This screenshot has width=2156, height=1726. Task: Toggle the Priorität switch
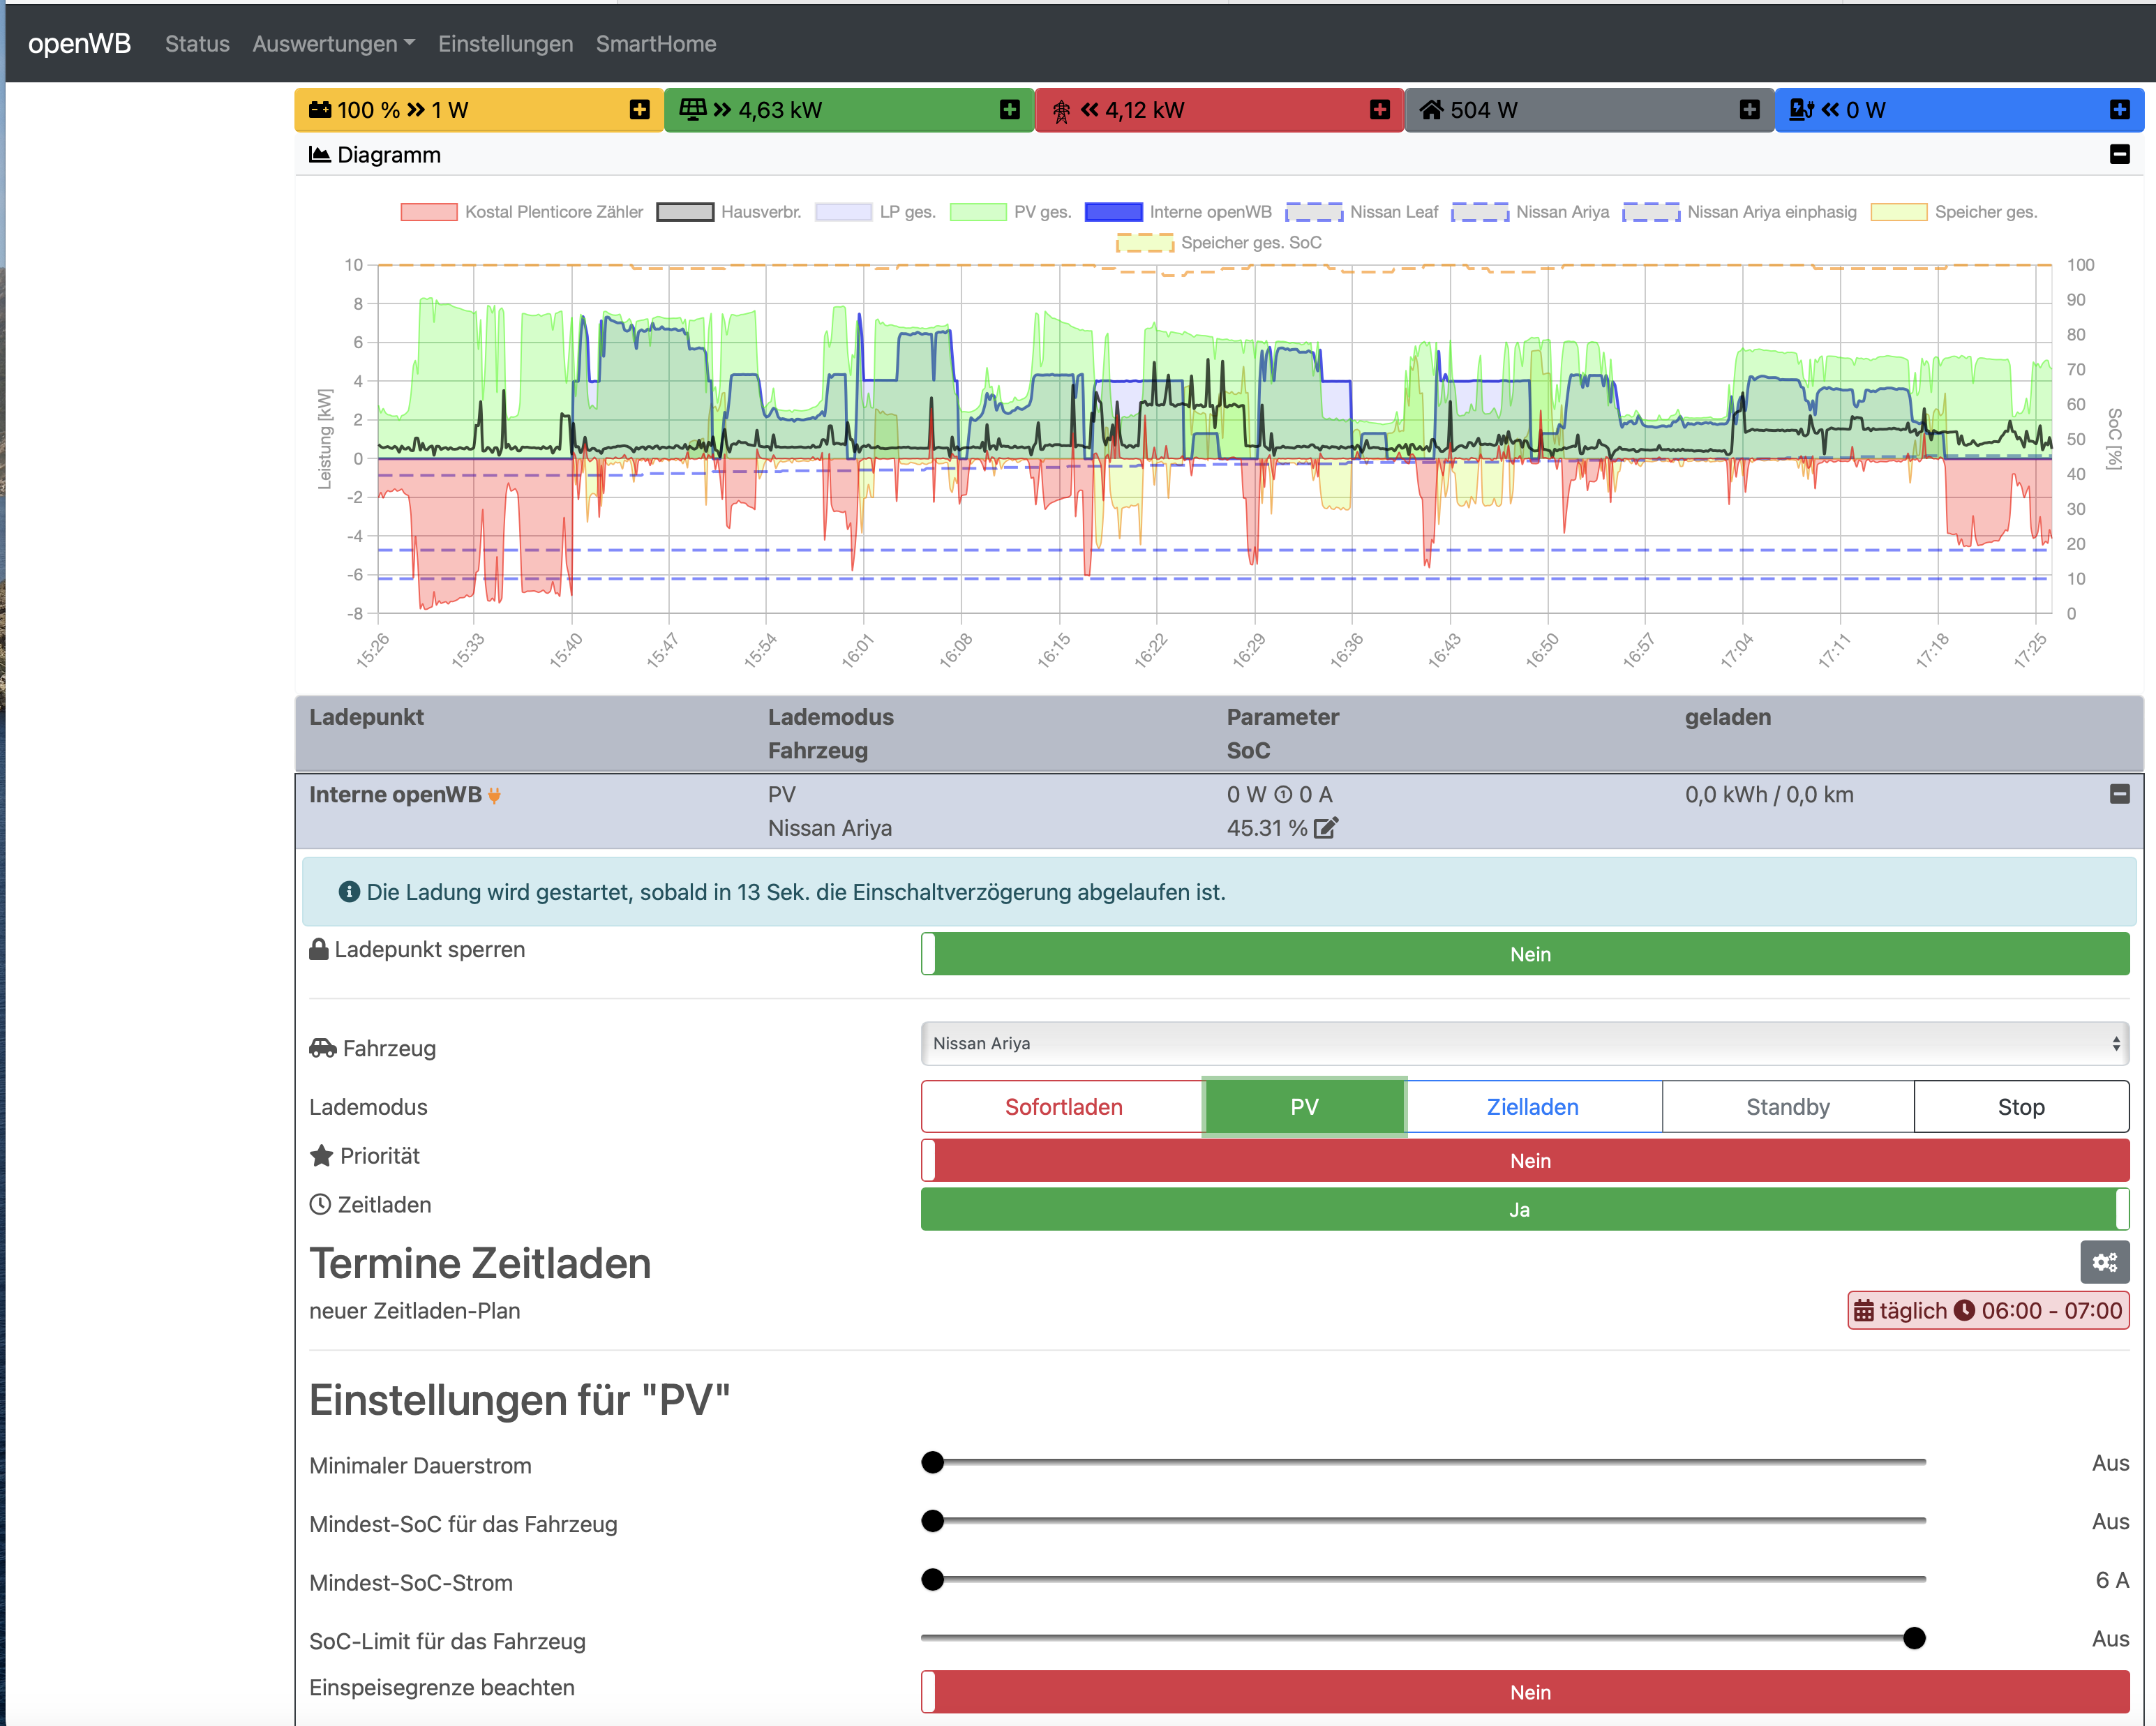click(x=1524, y=1160)
